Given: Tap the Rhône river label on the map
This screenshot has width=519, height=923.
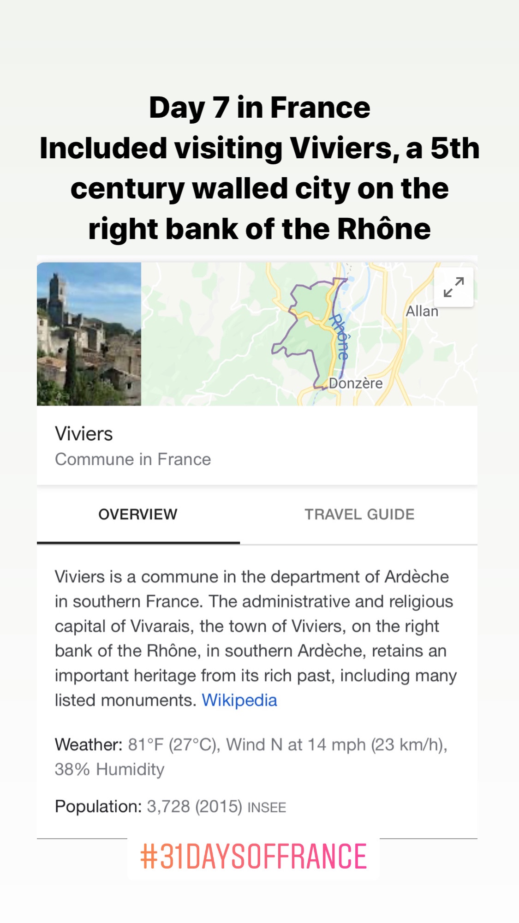Looking at the screenshot, I should coord(340,336).
